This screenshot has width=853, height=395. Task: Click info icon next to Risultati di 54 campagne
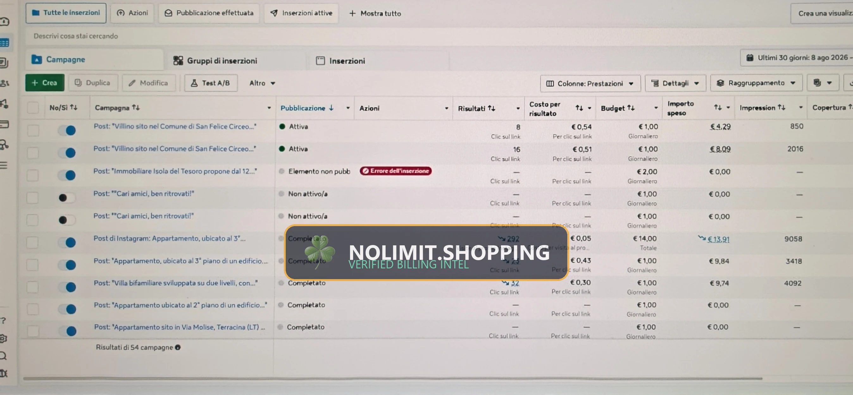(178, 347)
